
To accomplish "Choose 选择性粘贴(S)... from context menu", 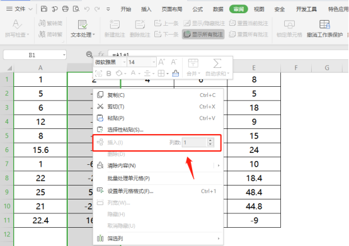I will pos(158,130).
